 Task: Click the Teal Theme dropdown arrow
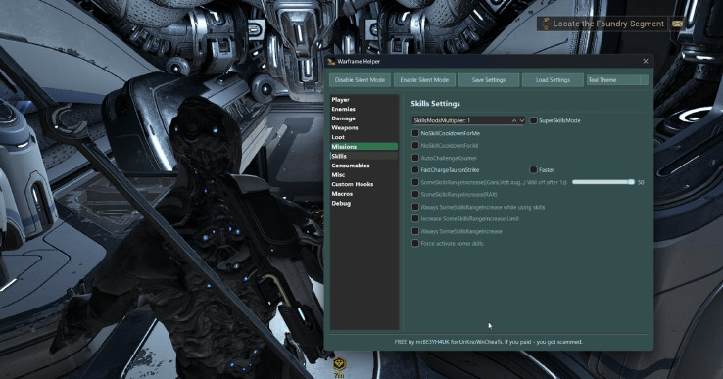click(x=644, y=79)
